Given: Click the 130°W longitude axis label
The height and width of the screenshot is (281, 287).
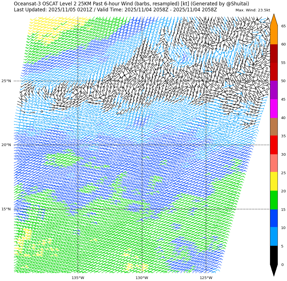Looking at the screenshot, I should [142, 278].
